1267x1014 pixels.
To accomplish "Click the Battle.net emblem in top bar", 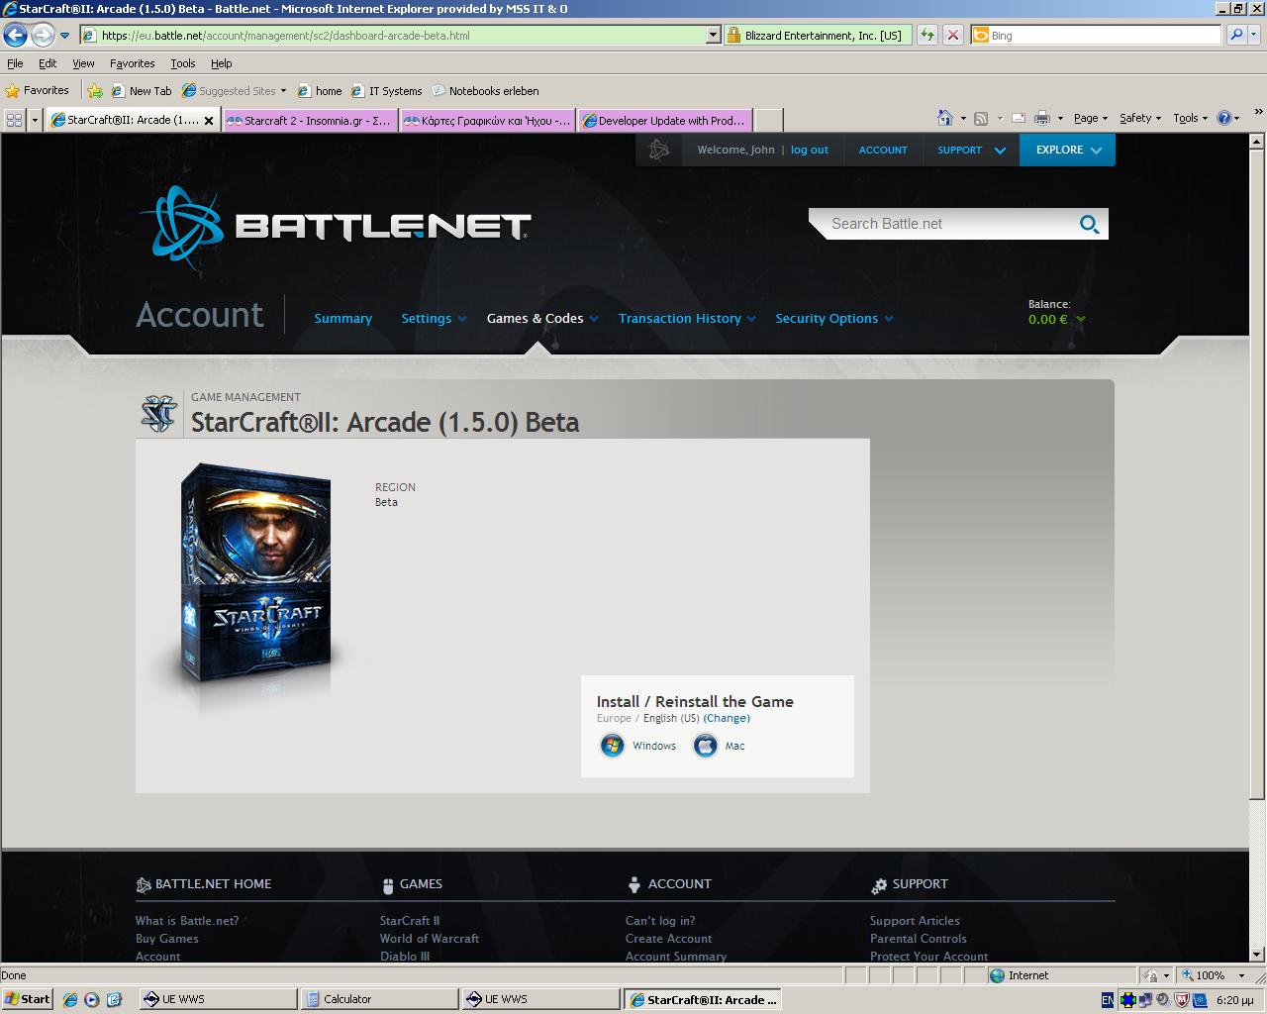I will tap(659, 150).
